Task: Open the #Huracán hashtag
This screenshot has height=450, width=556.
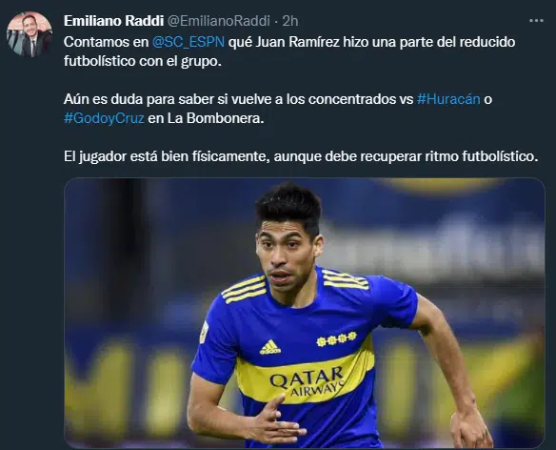Action: point(448,99)
